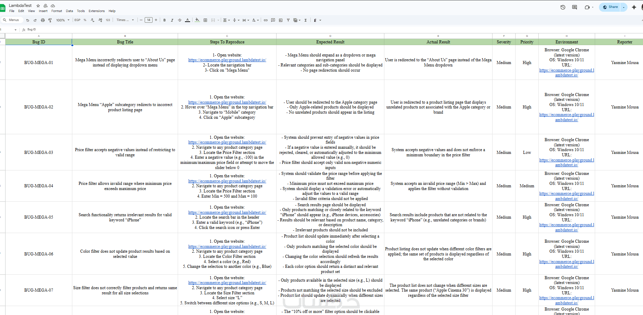Toggle bold formatting

tap(165, 20)
